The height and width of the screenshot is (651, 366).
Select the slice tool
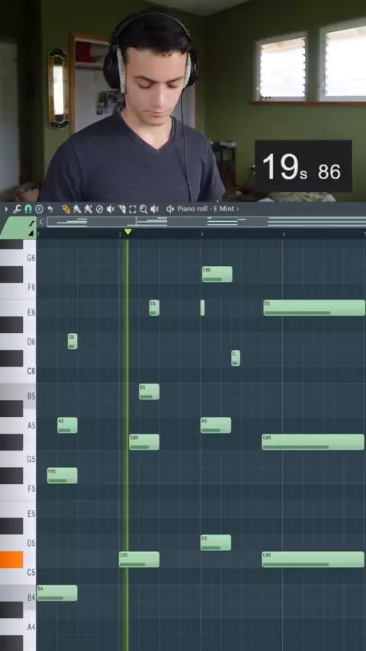pos(122,209)
